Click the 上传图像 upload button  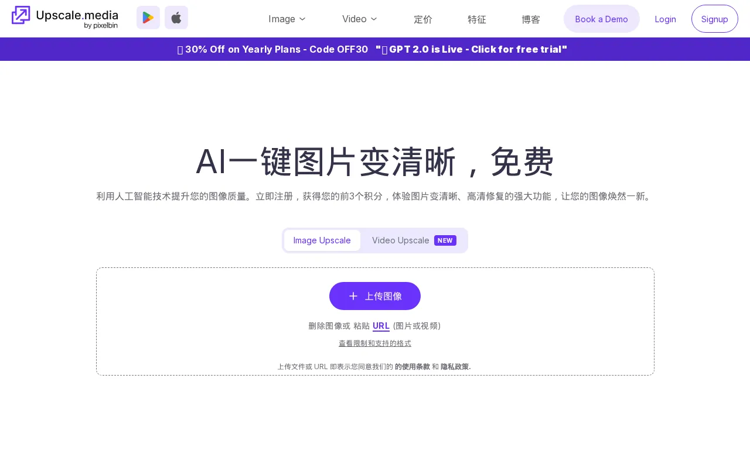(375, 296)
